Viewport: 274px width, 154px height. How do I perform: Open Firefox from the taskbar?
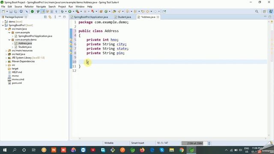(x=142, y=150)
